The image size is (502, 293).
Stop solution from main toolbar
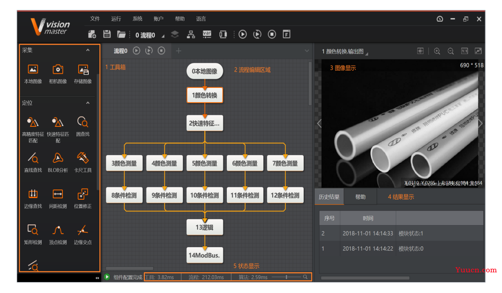(272, 34)
